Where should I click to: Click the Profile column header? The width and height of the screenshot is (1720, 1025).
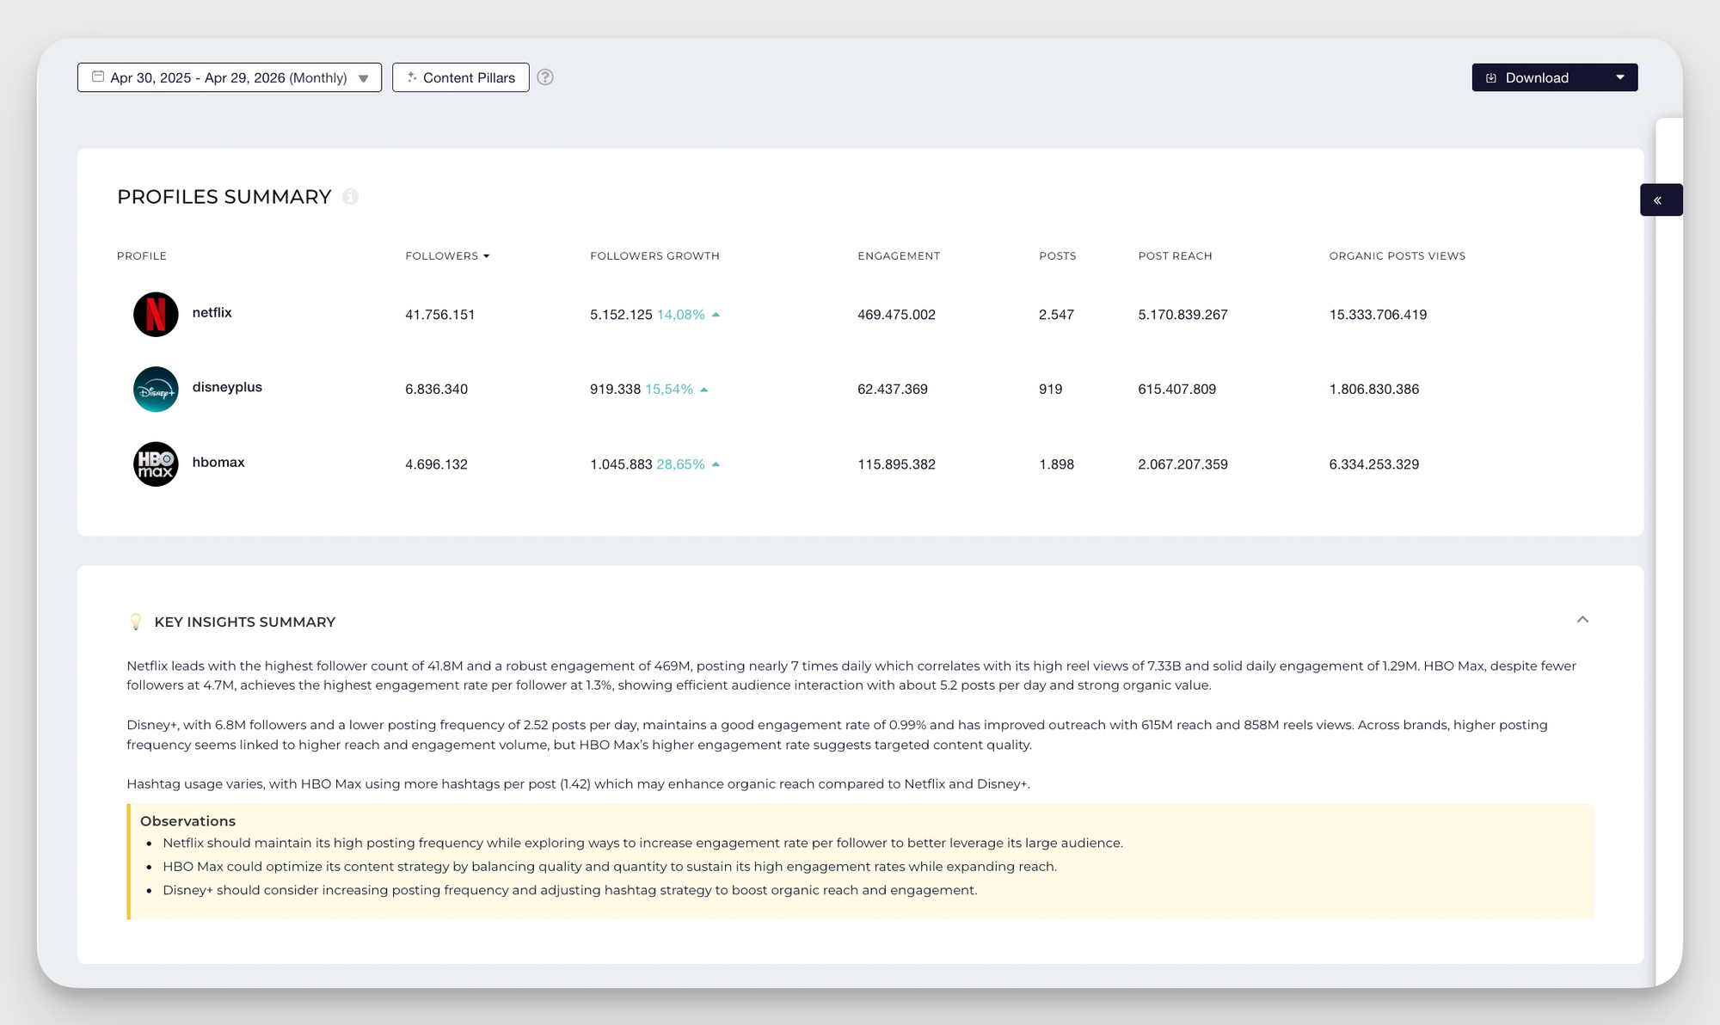point(142,256)
